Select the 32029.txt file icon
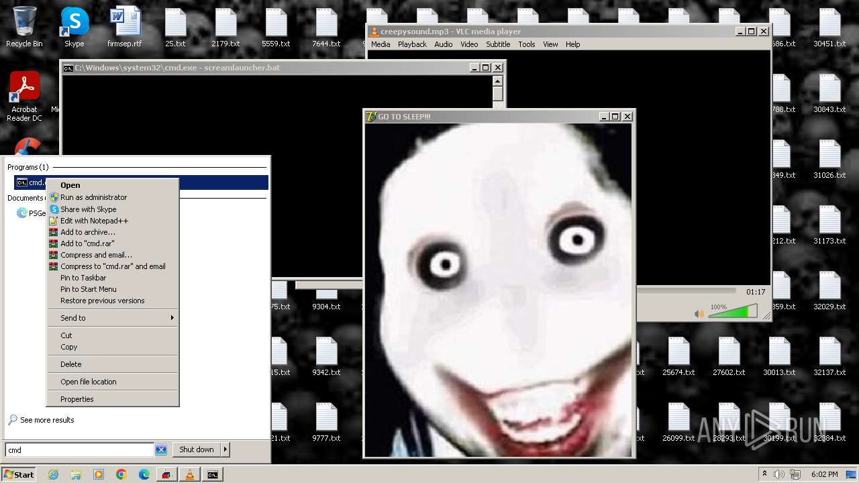The height and width of the screenshot is (483, 859). click(829, 290)
